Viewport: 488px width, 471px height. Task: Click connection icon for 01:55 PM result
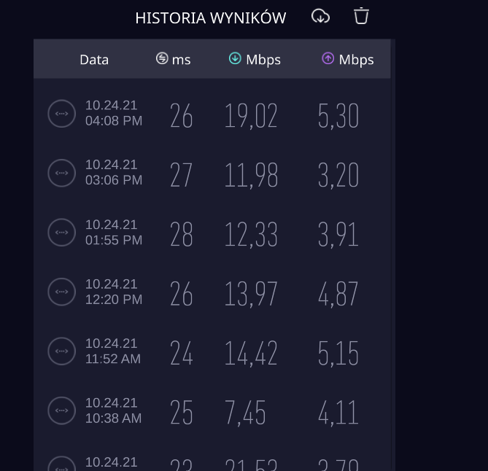point(61,233)
